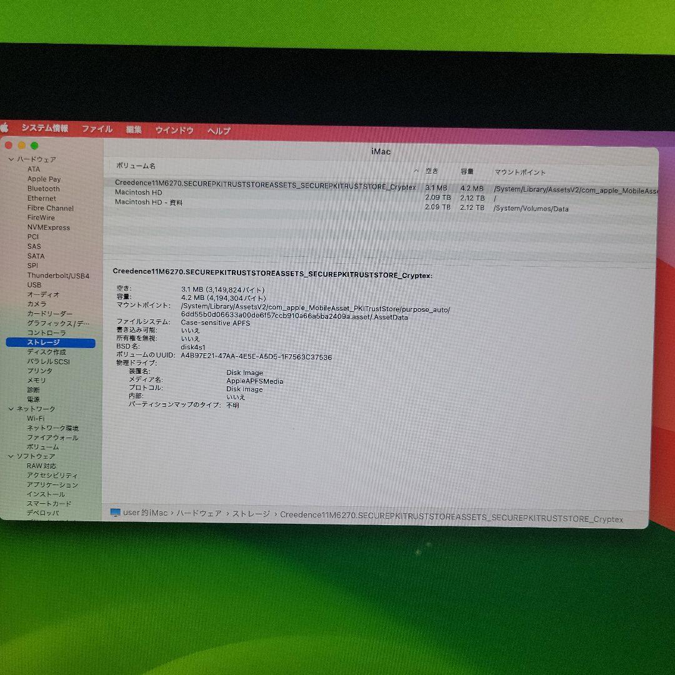Collapse the ネットワーク section
Viewport: 675px width, 675px height.
[x=12, y=408]
